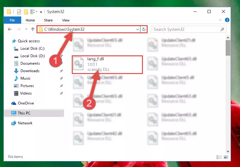Click the New Folder icon in quick access toolbar
This screenshot has width=240, height=167.
[26, 12]
